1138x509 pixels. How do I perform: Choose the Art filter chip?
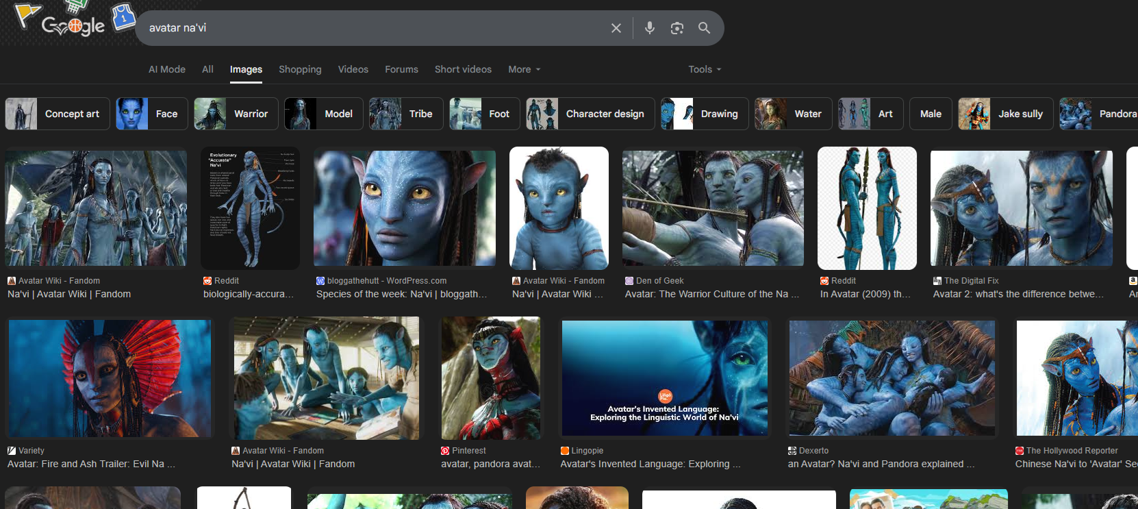(x=871, y=114)
